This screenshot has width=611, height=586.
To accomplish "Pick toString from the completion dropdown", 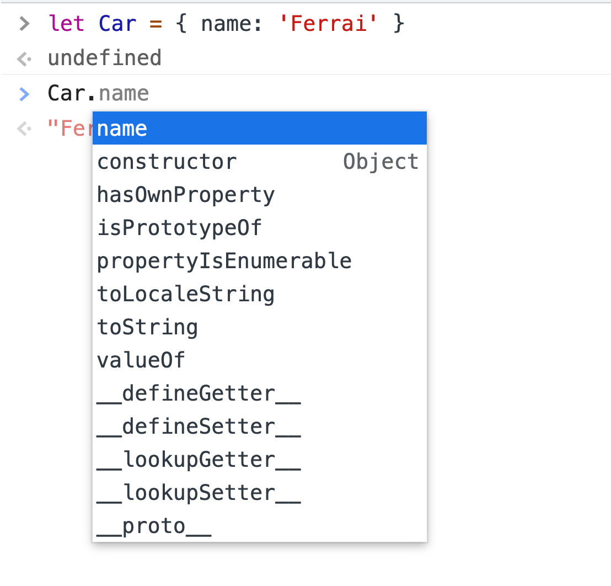I will pos(147,327).
